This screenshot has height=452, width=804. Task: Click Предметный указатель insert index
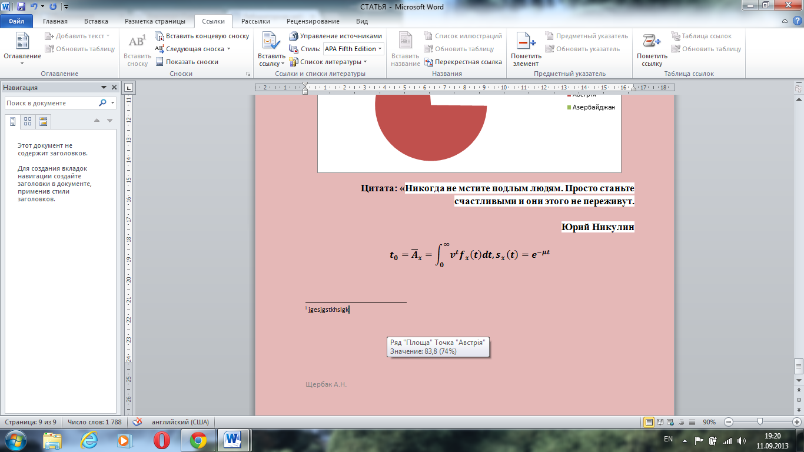click(x=586, y=36)
